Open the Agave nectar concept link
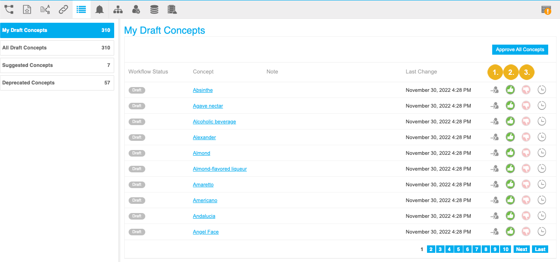Image resolution: width=560 pixels, height=262 pixels. (x=208, y=106)
